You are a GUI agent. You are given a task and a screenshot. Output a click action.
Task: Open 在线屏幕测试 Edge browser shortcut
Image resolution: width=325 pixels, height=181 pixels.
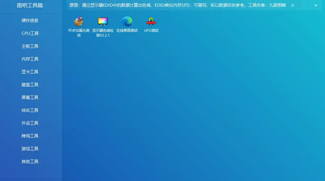[x=127, y=22]
